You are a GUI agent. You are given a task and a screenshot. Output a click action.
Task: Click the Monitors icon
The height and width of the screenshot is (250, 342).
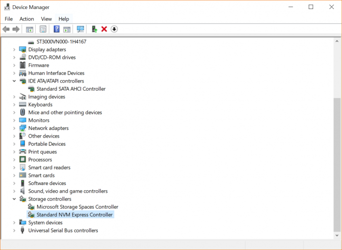click(x=22, y=120)
